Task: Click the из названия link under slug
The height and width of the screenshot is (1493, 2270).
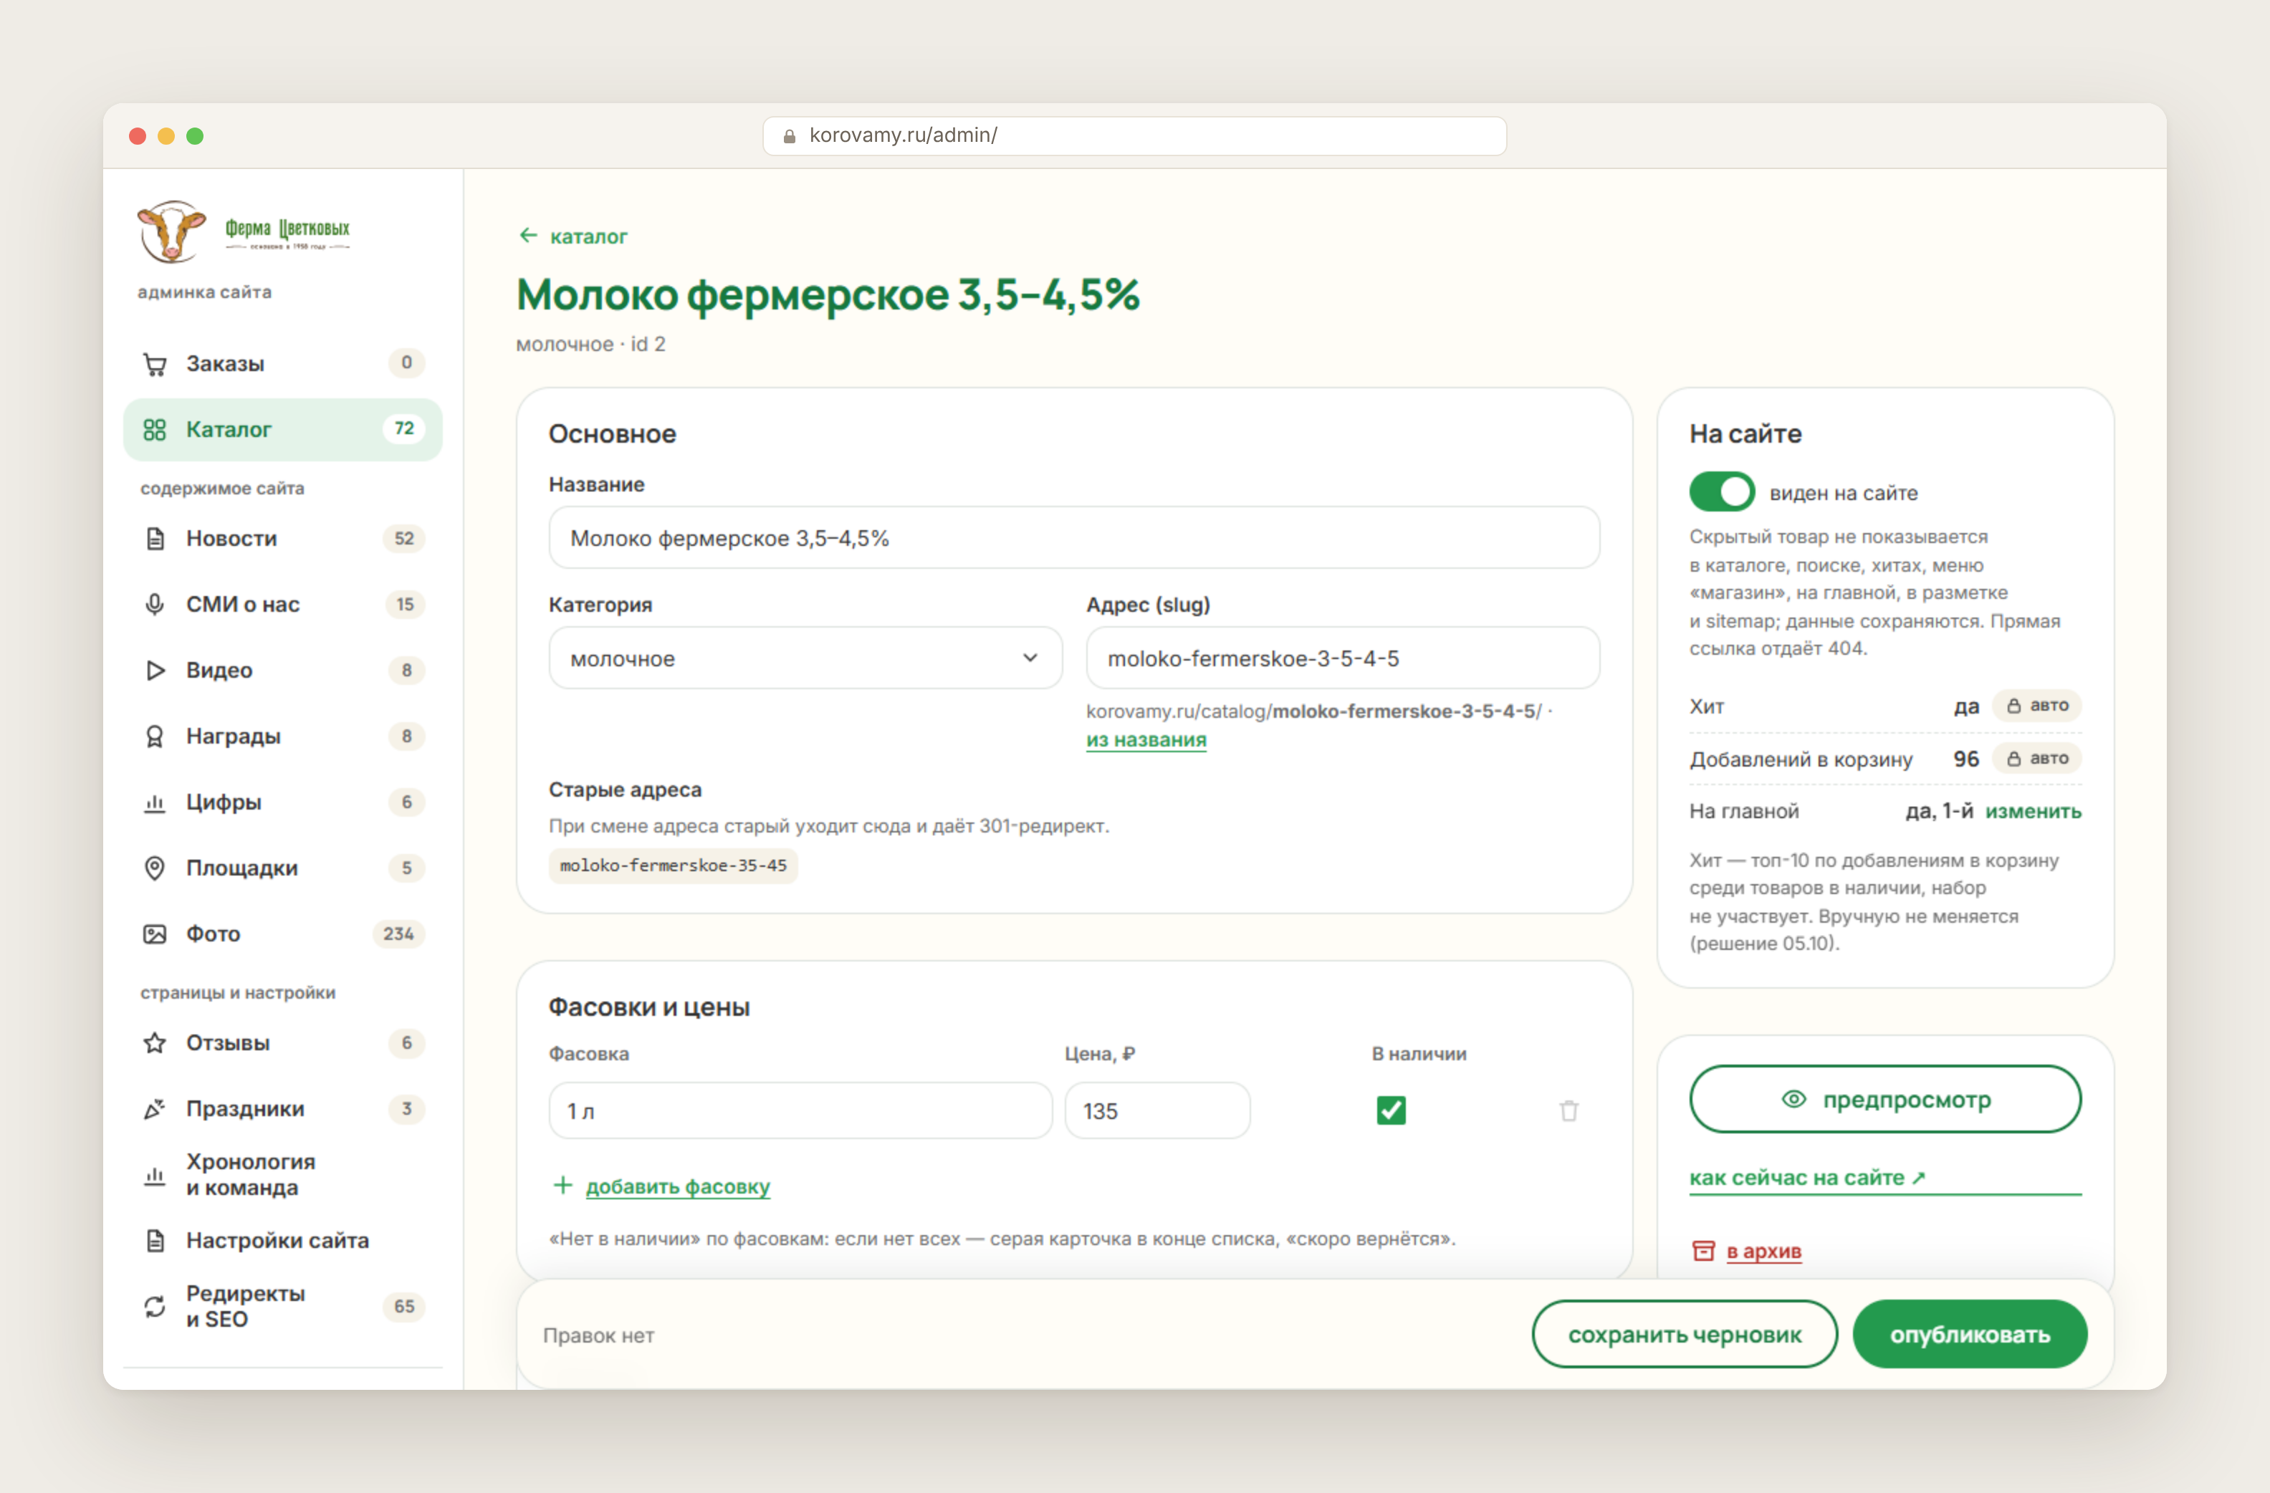Action: pos(1146,740)
